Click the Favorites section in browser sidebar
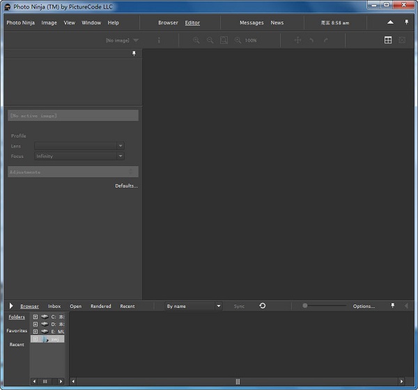 pos(17,331)
